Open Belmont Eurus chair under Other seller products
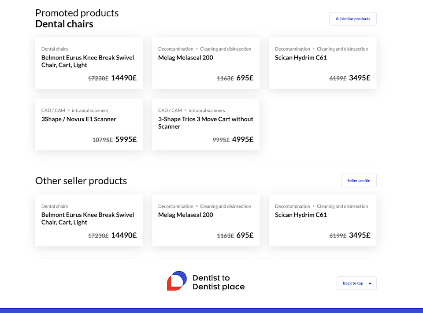Image resolution: width=423 pixels, height=313 pixels. pyautogui.click(x=88, y=219)
